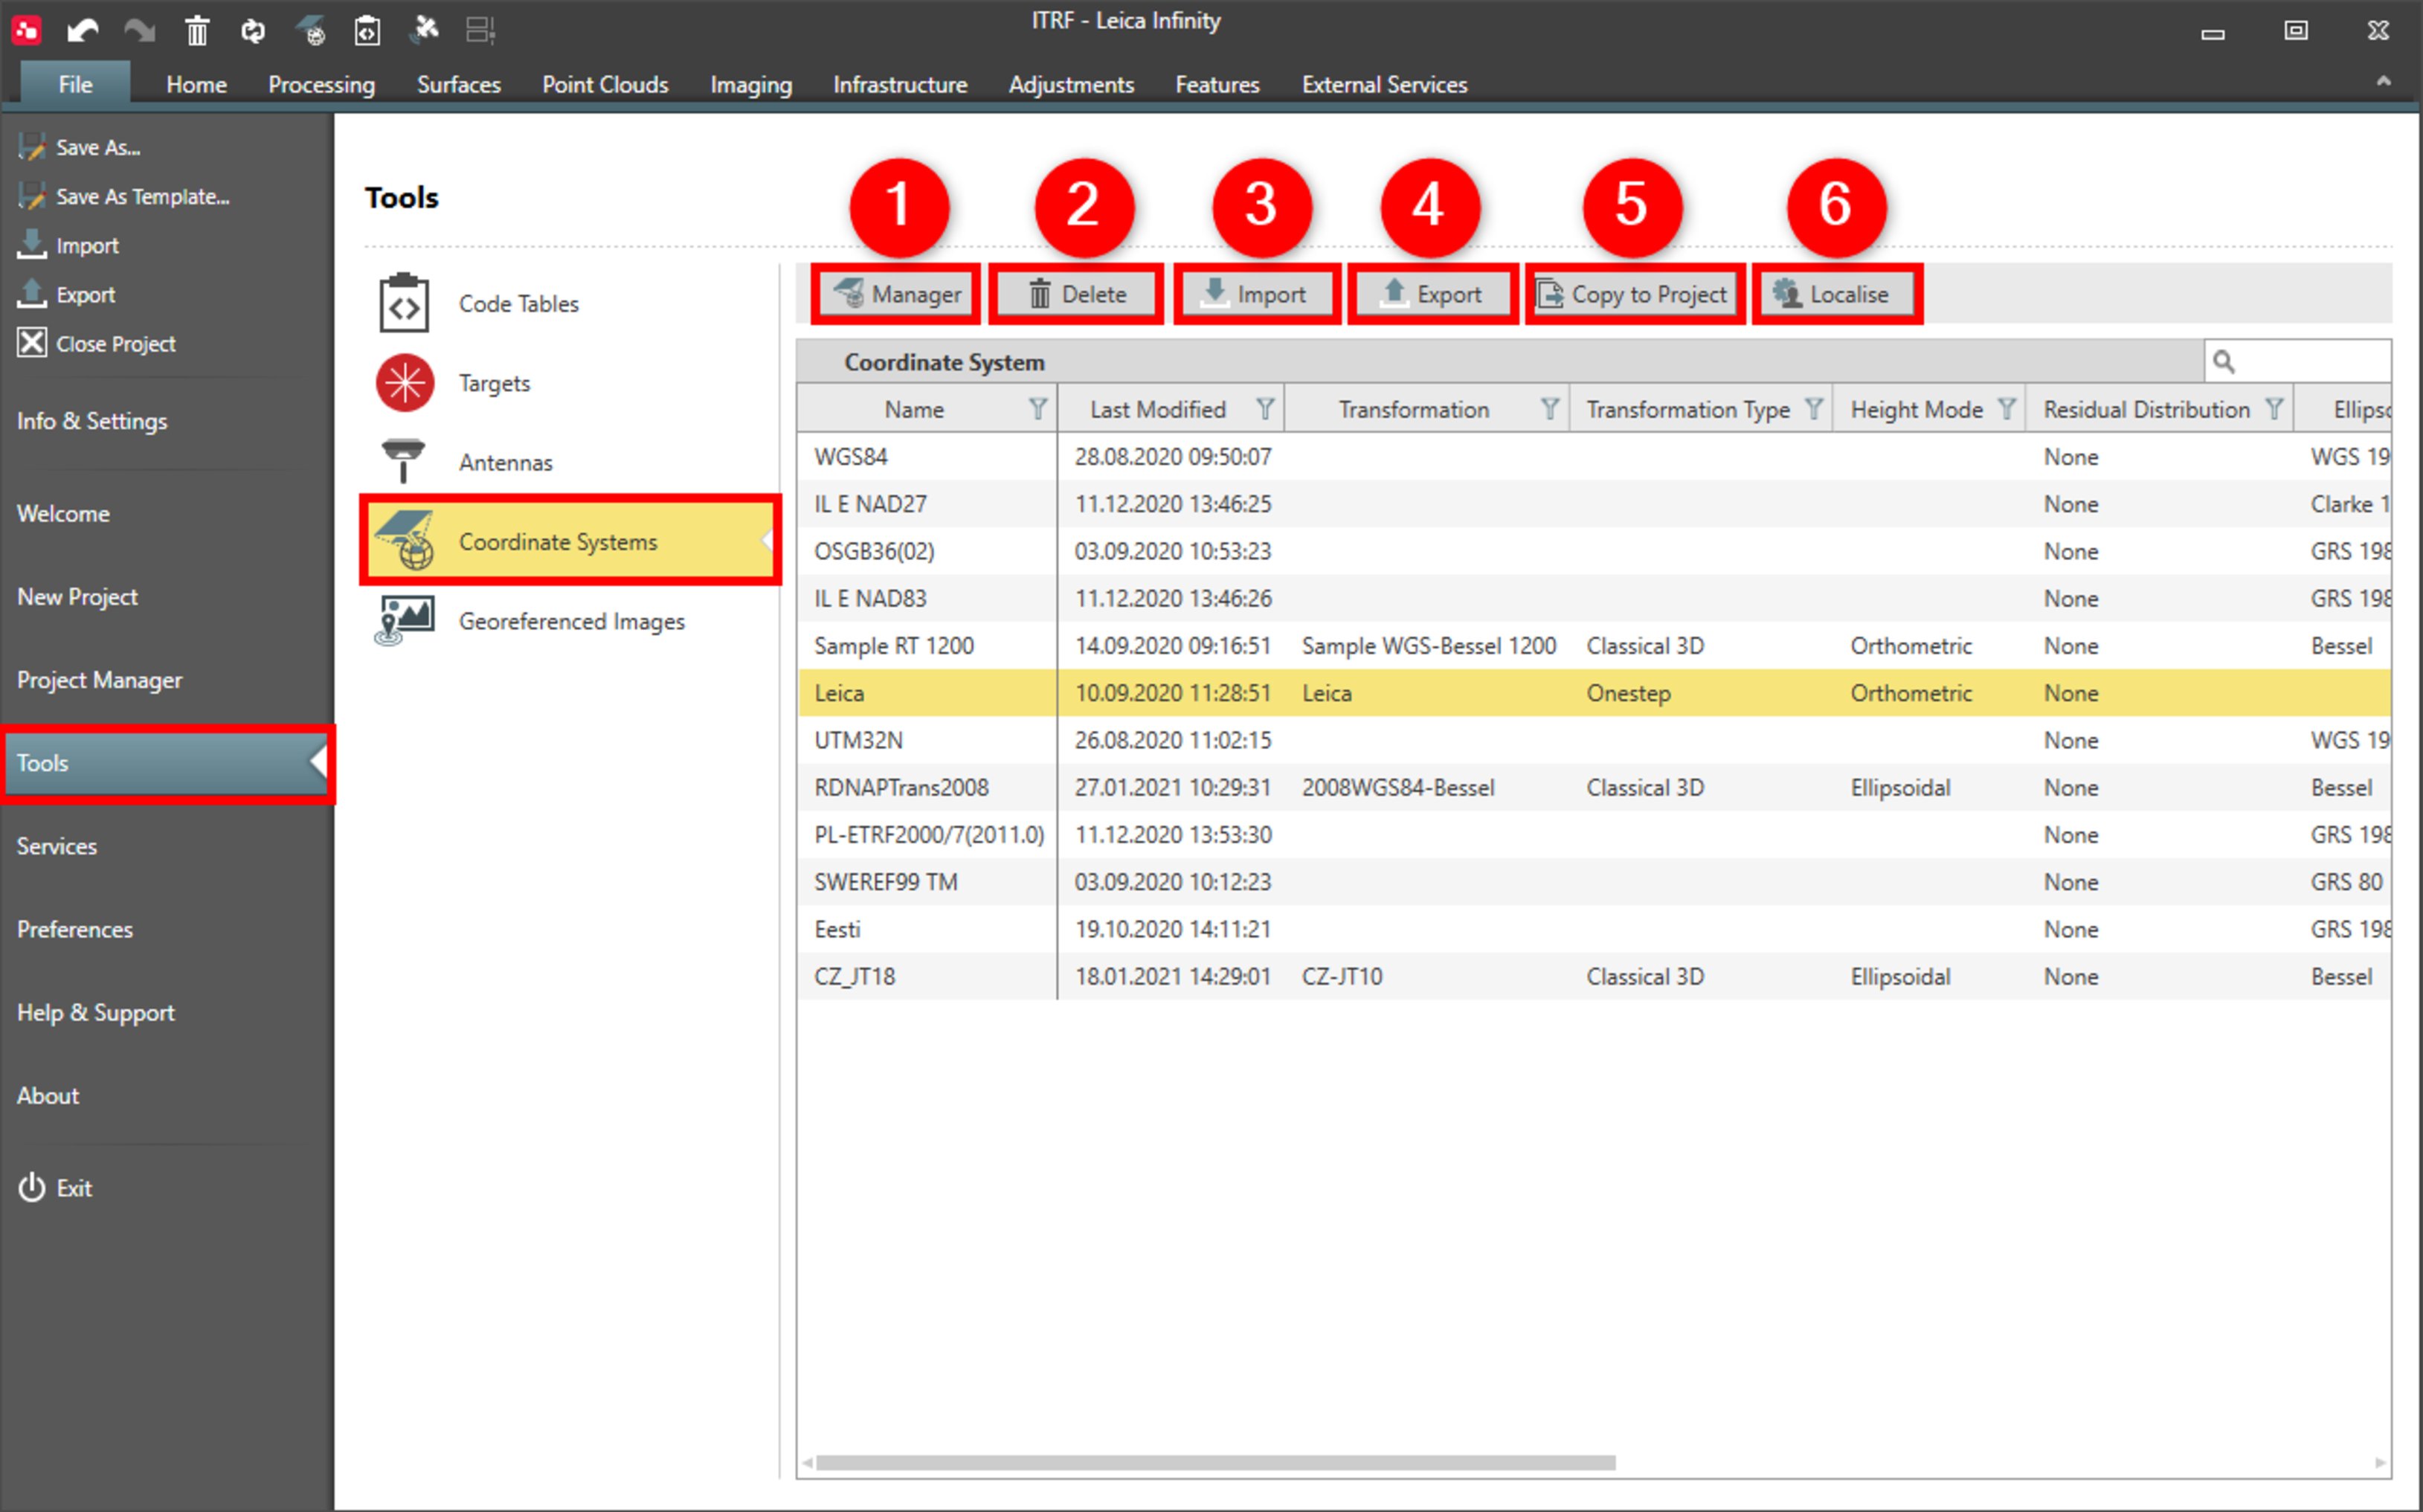
Task: Select Tools in the sidebar
Action: [167, 762]
